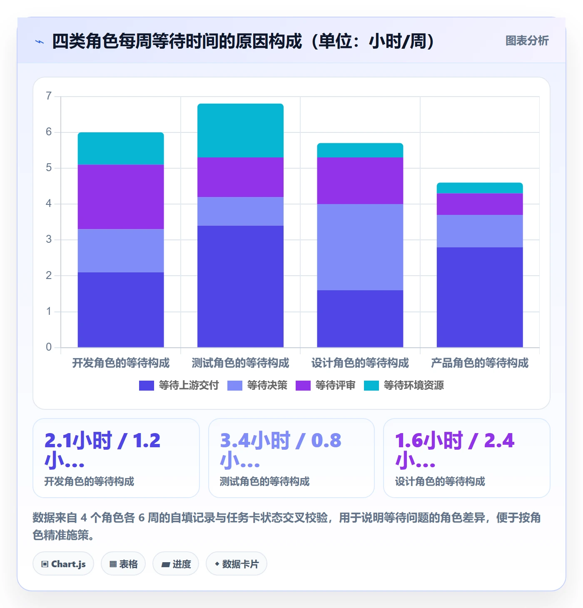The image size is (583, 608).
Task: Click the 进度 chip's bar icon
Action: (165, 565)
